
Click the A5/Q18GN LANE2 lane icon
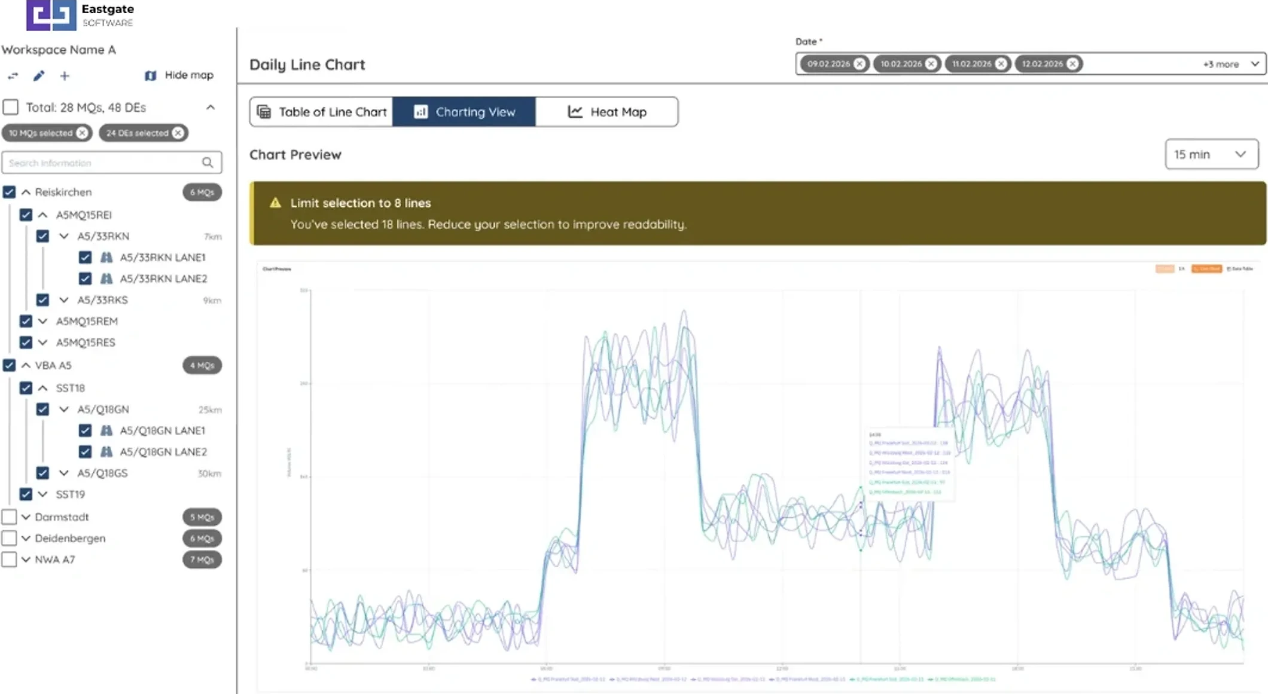[x=106, y=452]
